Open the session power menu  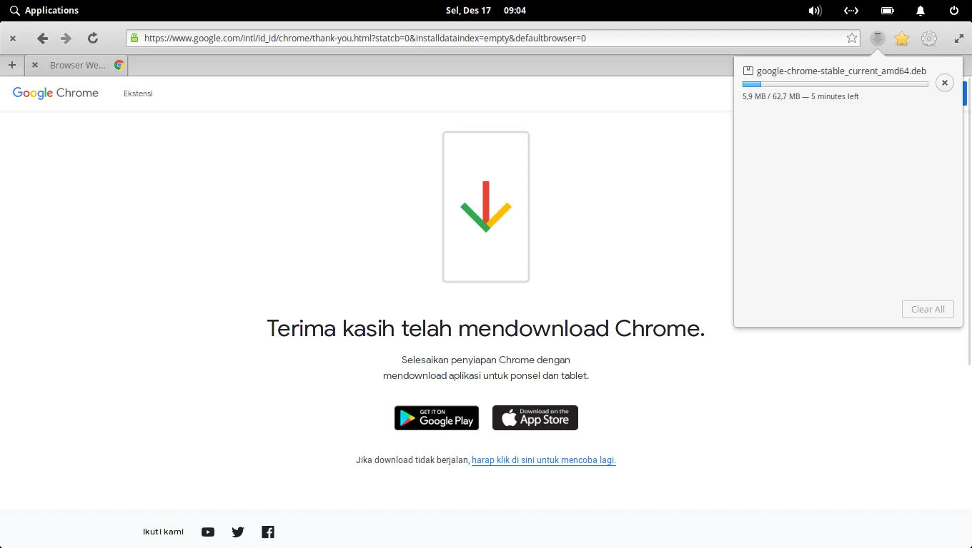(x=954, y=10)
